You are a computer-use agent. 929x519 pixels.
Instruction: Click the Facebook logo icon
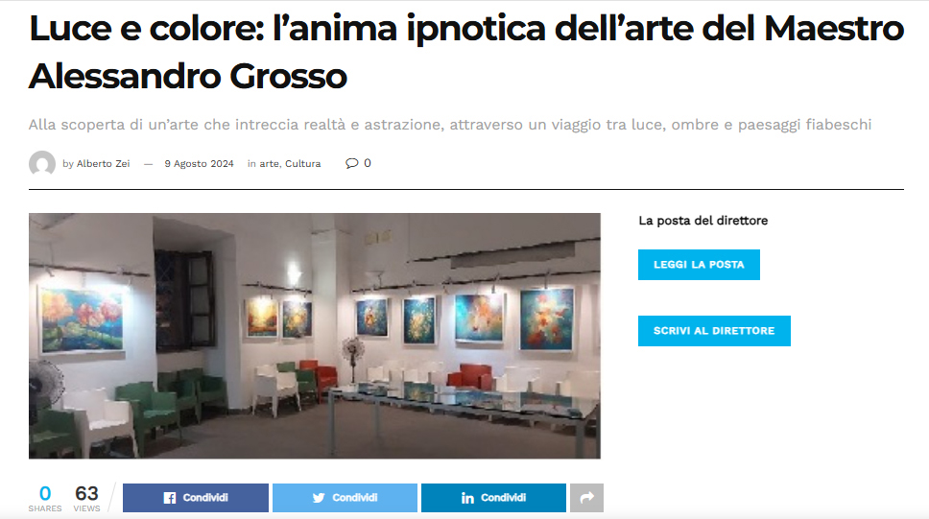170,498
